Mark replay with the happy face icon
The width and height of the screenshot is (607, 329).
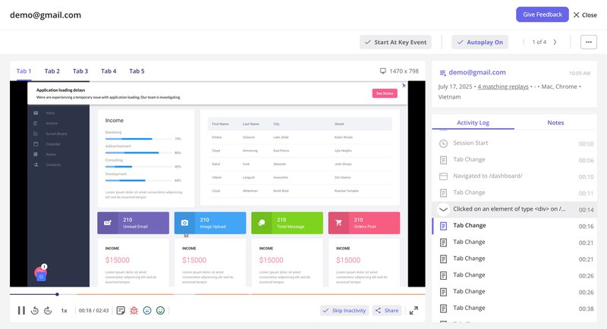tap(160, 310)
